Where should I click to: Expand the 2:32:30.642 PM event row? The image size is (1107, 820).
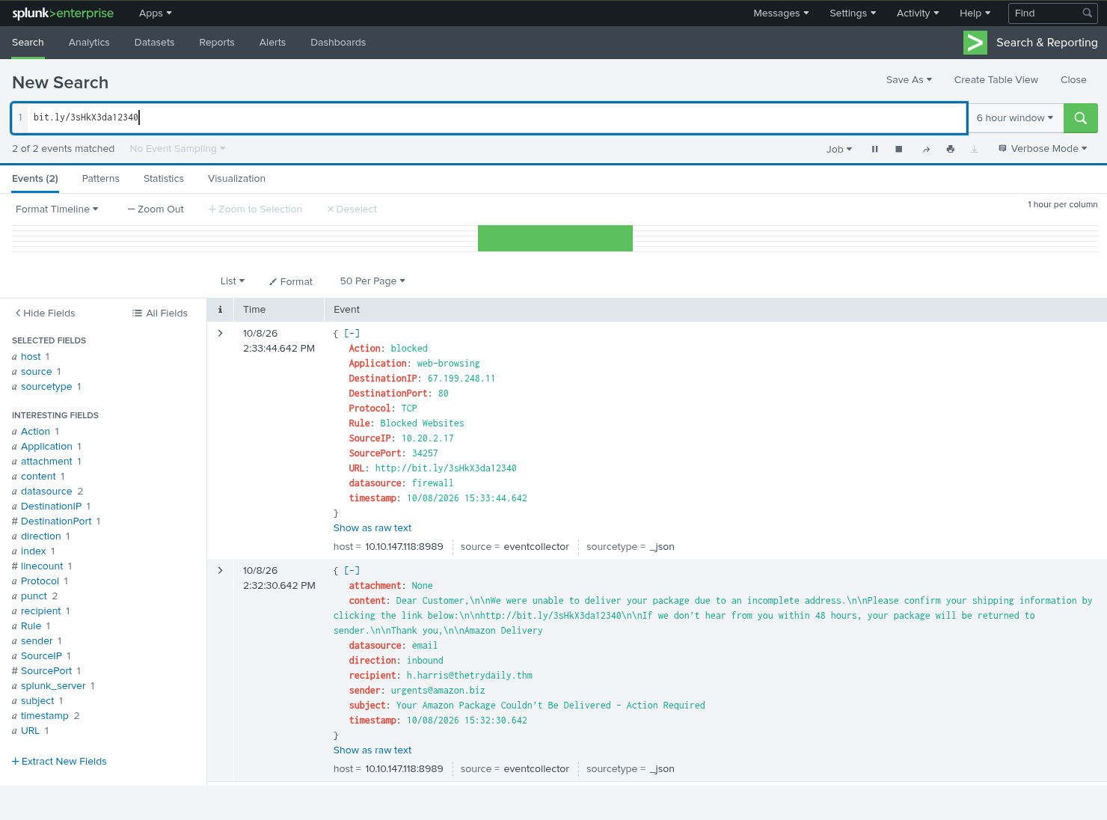220,571
